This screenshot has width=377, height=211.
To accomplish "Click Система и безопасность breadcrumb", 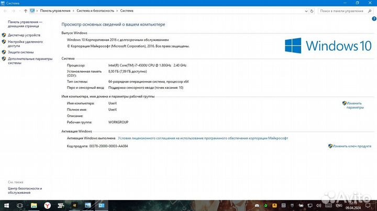I will (x=95, y=11).
